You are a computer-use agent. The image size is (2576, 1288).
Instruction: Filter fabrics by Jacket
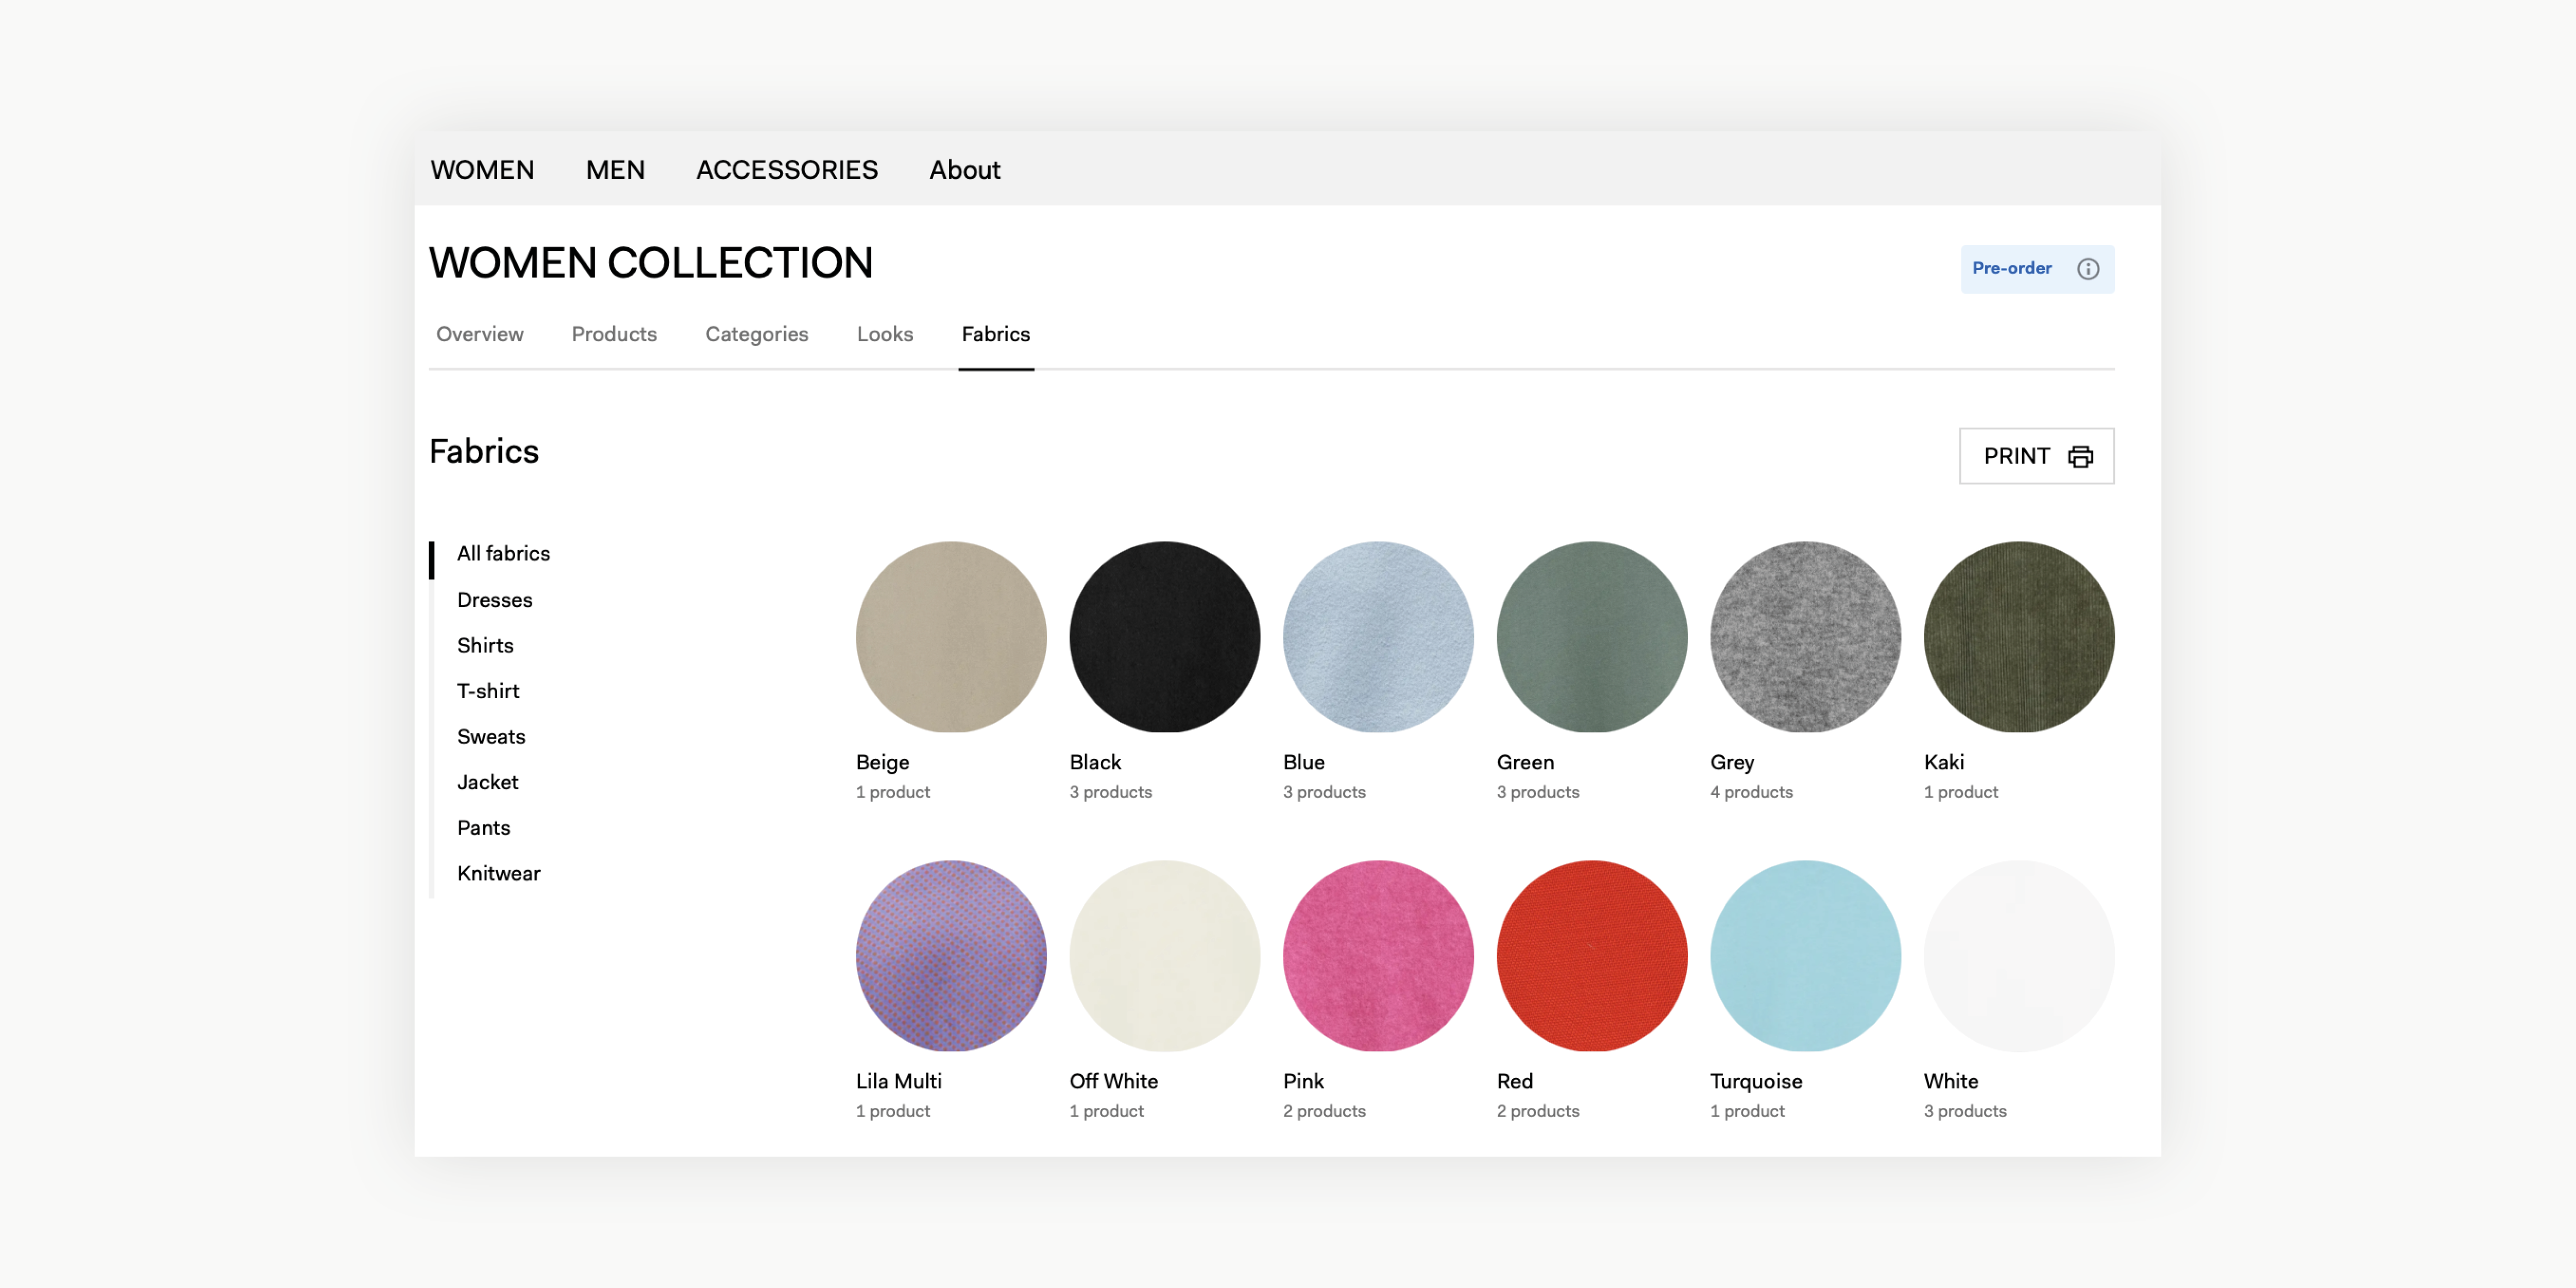point(487,782)
